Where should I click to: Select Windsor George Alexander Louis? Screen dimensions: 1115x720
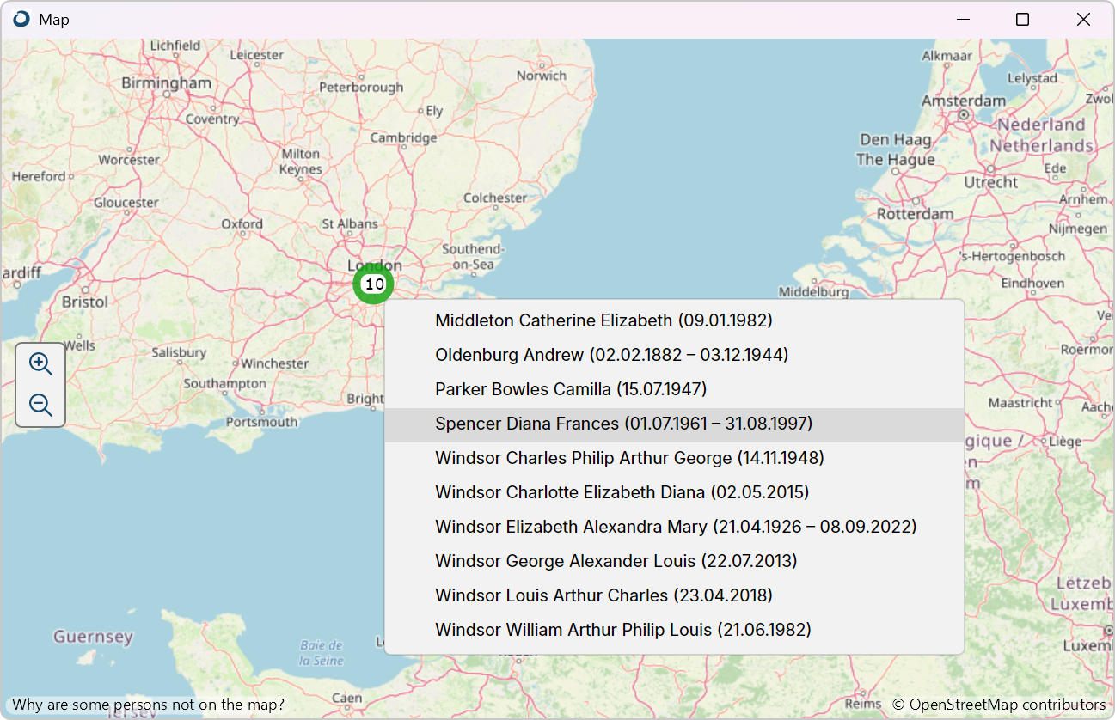[x=616, y=561]
